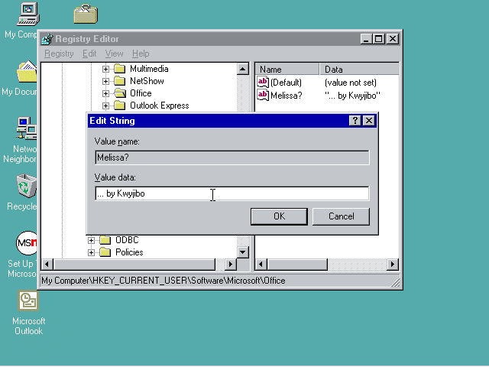Open the Set Up MSN desktop icon

point(27,243)
